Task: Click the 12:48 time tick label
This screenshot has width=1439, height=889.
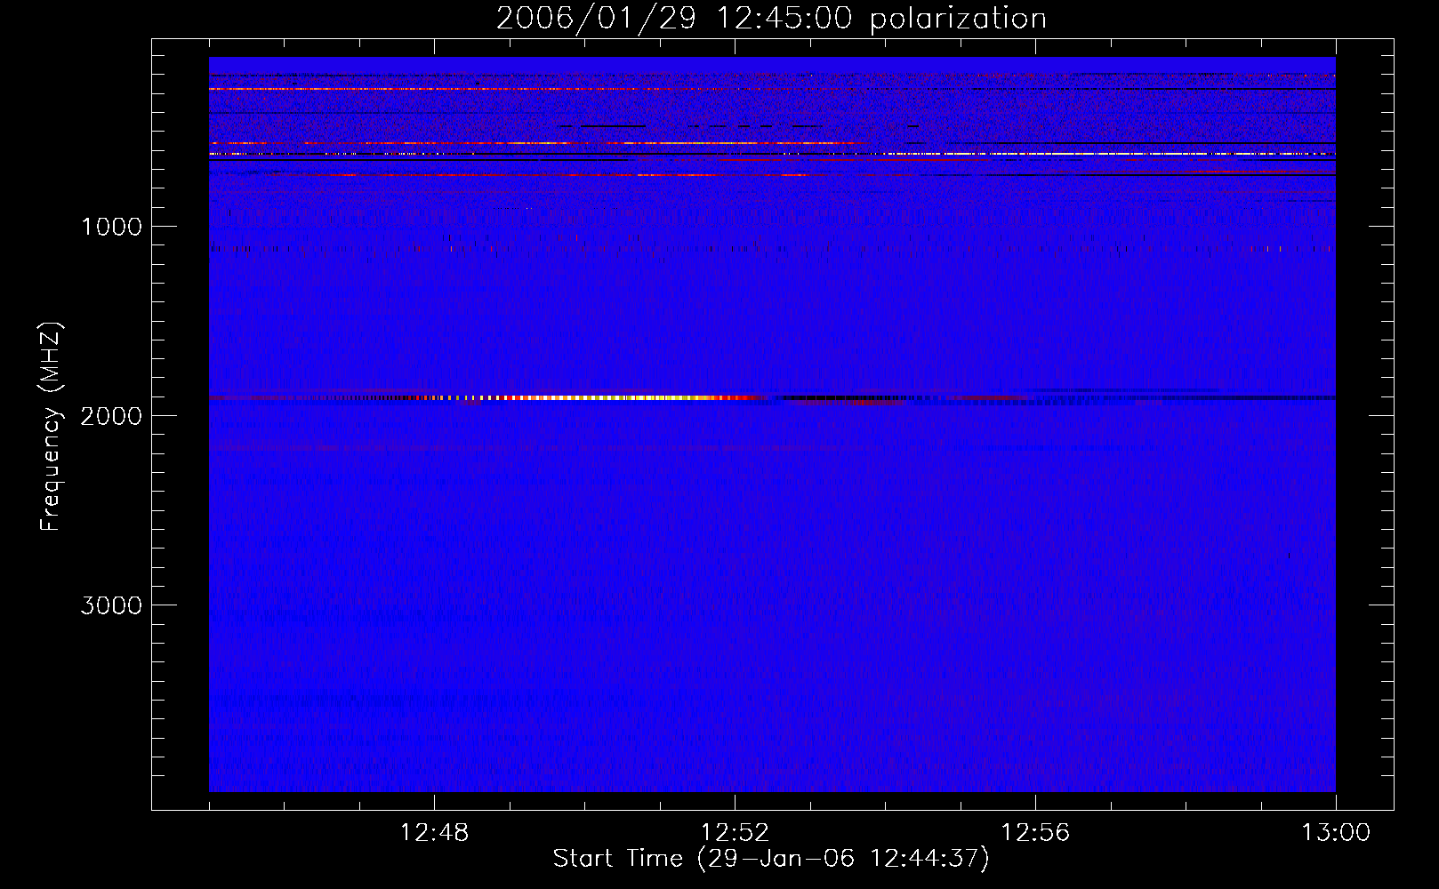Action: tap(434, 833)
